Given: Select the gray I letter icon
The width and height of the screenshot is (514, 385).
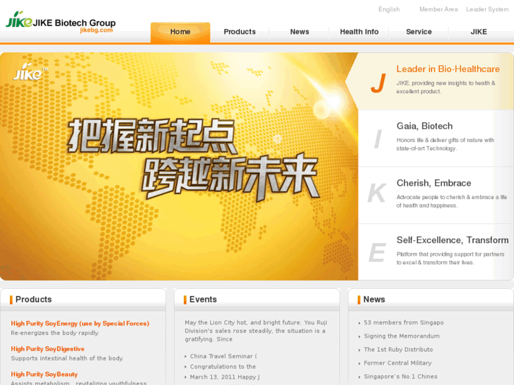Looking at the screenshot, I should point(378,139).
